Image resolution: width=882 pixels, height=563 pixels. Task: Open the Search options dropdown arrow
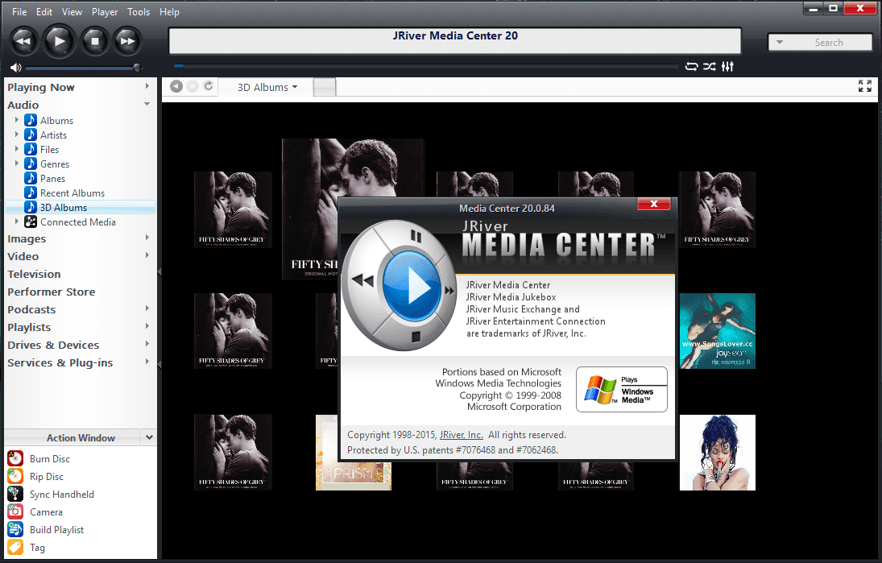780,42
